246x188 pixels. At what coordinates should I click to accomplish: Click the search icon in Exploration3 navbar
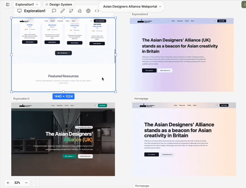pyautogui.click(x=95, y=106)
